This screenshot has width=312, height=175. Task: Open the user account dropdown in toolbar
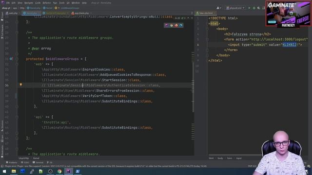click(219, 8)
